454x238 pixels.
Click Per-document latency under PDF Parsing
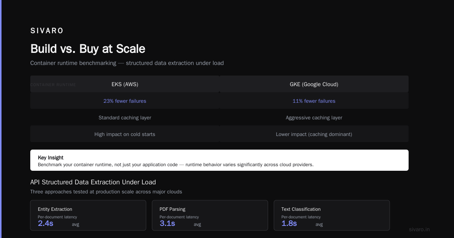coord(179,217)
